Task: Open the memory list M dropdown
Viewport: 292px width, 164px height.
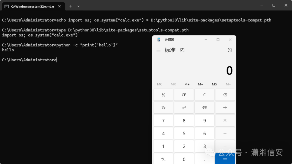Action: coord(228,84)
